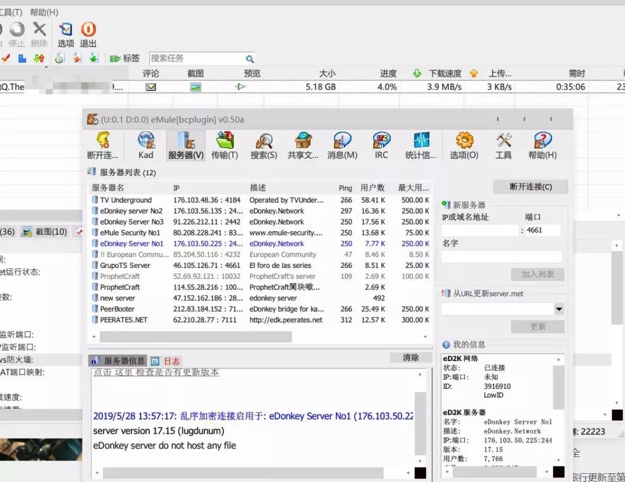Open the eMule Tools (工具) icon
The width and height of the screenshot is (625, 482).
pyautogui.click(x=503, y=145)
